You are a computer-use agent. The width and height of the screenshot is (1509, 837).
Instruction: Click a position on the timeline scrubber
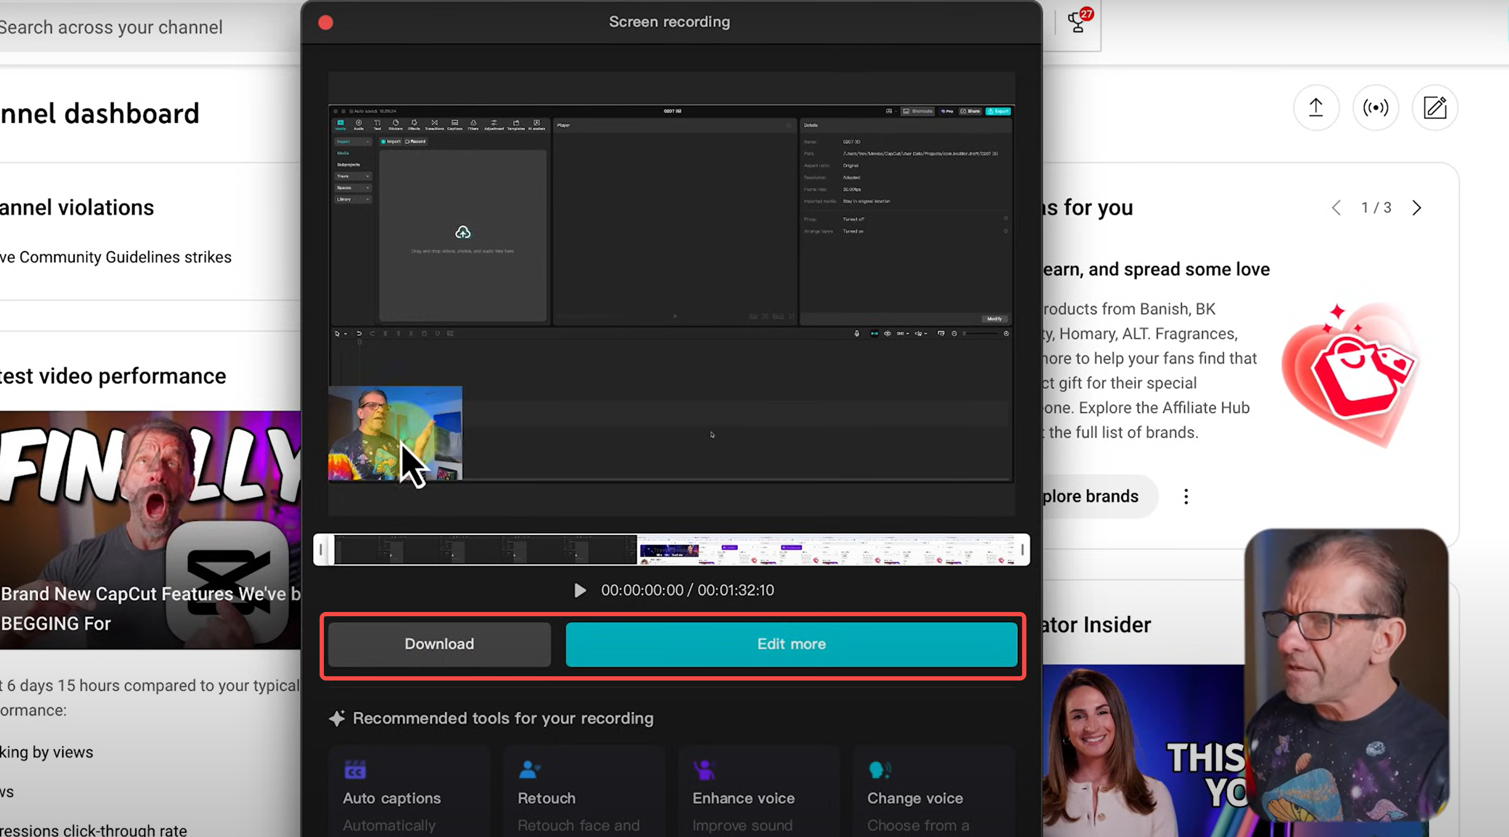pos(674,549)
